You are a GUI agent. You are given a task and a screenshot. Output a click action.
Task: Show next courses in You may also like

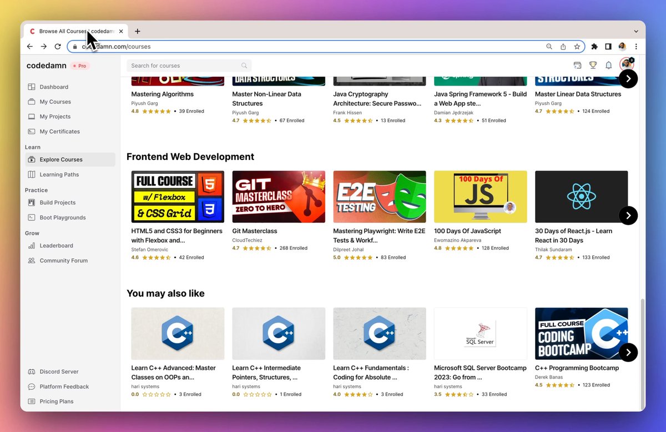(x=628, y=352)
